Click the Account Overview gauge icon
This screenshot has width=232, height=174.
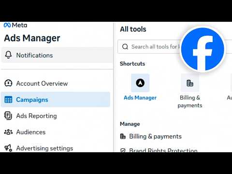[x=8, y=83]
